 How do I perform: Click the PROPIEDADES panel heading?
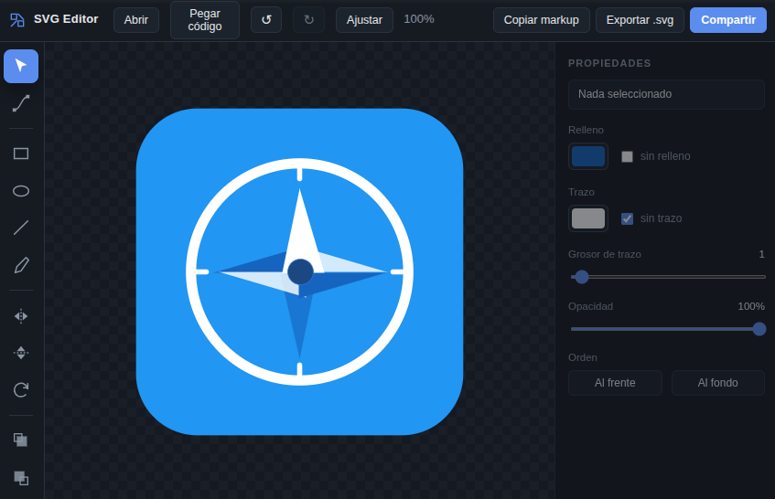pos(609,63)
